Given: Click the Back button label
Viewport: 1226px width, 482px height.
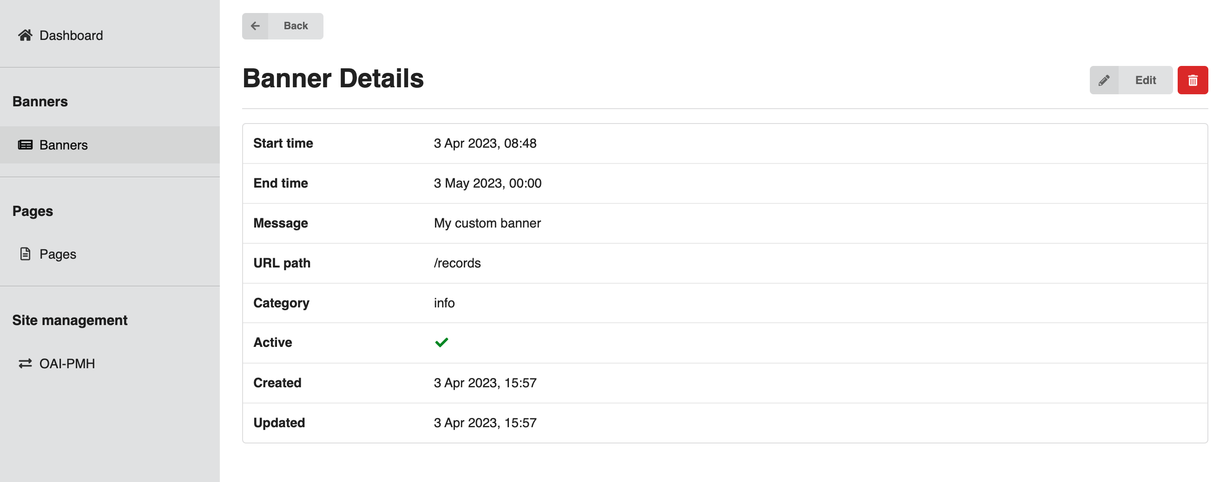Looking at the screenshot, I should [296, 26].
